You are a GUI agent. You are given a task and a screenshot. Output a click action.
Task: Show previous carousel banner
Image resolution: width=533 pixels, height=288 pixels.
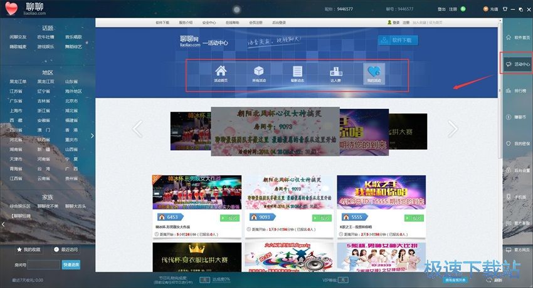point(137,129)
